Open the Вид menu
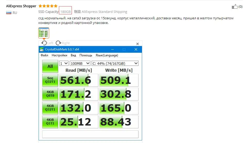The image size is (244, 143). [x=73, y=55]
